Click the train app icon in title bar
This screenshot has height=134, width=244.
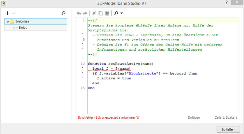3,3
